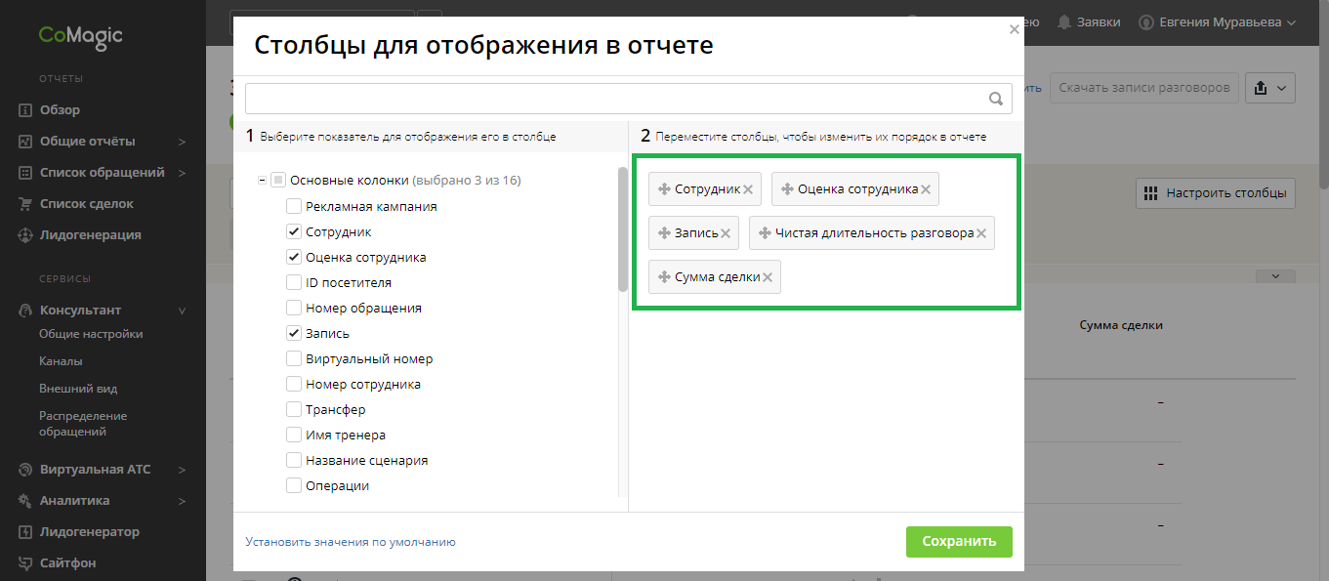Expand the Консультант sidebar section
This screenshot has height=581, width=1329.
pyautogui.click(x=182, y=311)
